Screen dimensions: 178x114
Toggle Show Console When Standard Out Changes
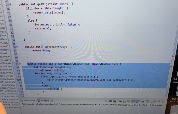coord(133,101)
